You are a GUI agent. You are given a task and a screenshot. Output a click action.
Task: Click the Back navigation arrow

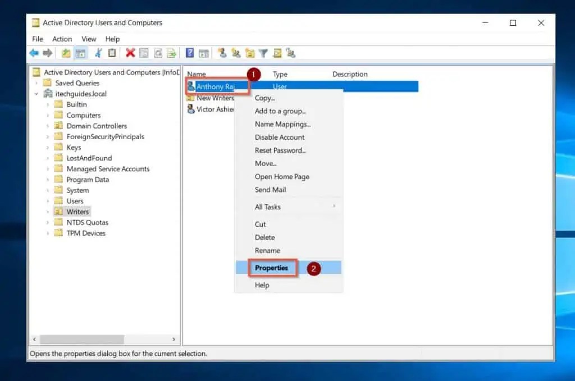click(34, 52)
